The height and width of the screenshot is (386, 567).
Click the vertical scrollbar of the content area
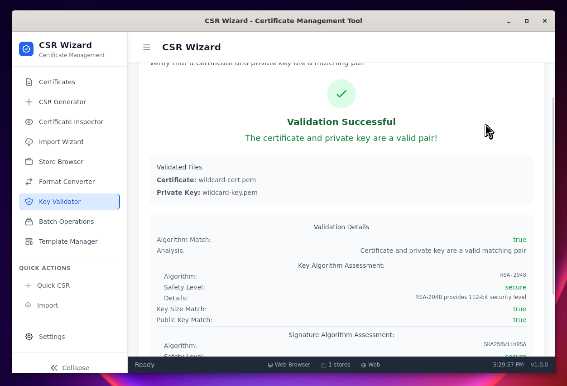(x=553, y=195)
